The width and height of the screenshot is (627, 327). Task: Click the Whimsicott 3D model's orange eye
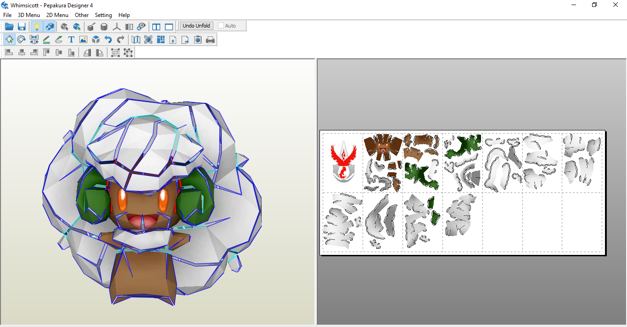(x=123, y=199)
